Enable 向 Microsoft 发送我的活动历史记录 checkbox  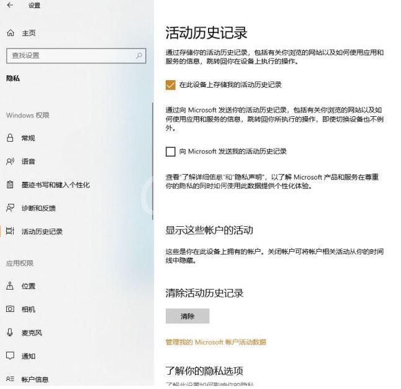[171, 152]
